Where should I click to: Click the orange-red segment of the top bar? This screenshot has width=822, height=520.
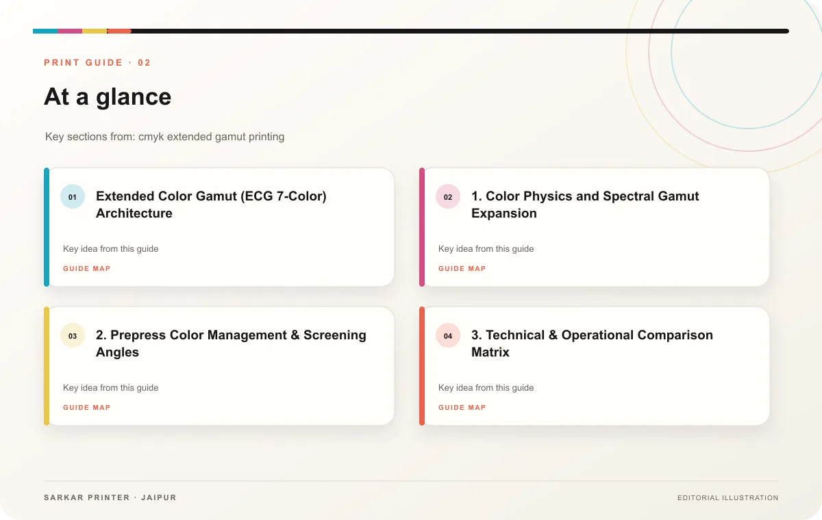click(119, 31)
